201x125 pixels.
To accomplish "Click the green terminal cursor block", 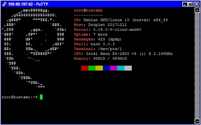I will pyautogui.click(x=41, y=97).
